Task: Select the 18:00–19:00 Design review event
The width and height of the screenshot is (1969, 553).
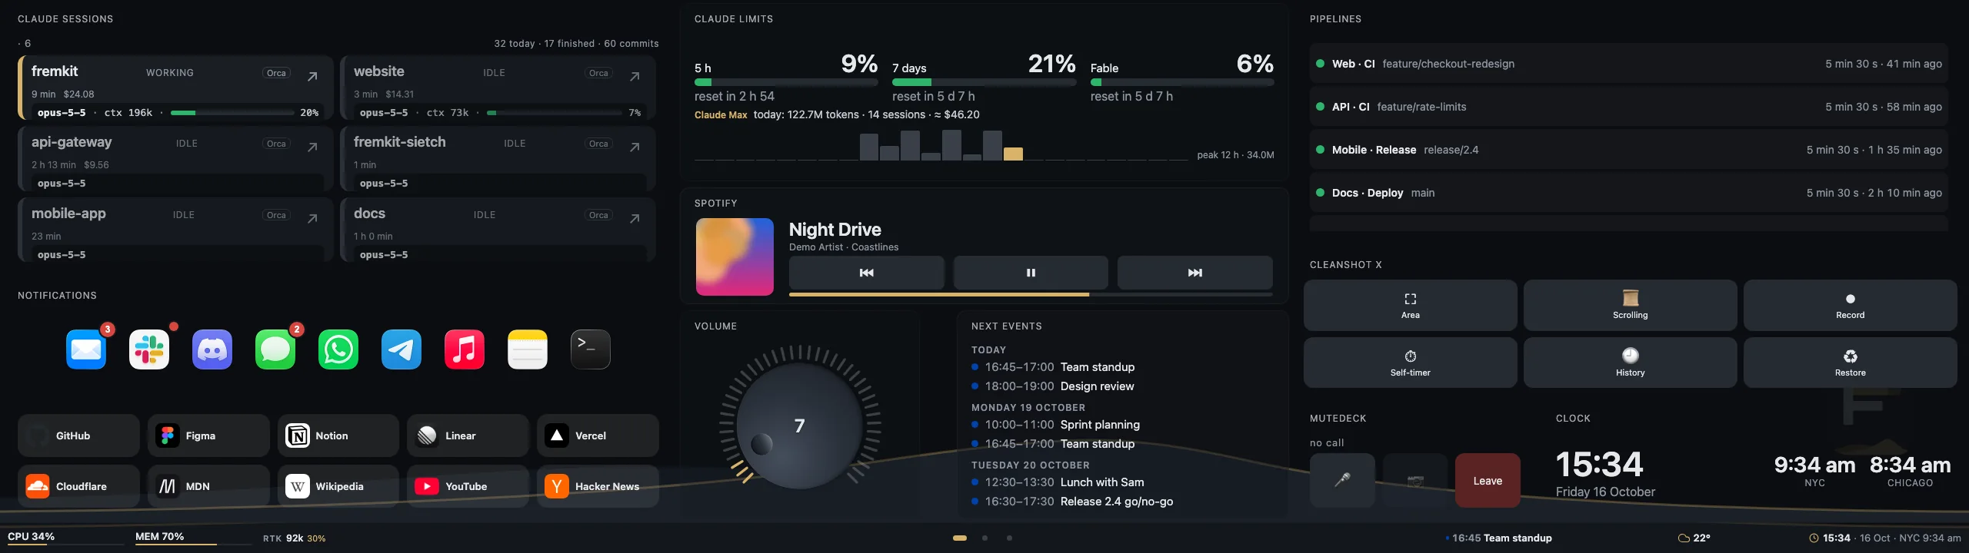Action: click(1053, 386)
